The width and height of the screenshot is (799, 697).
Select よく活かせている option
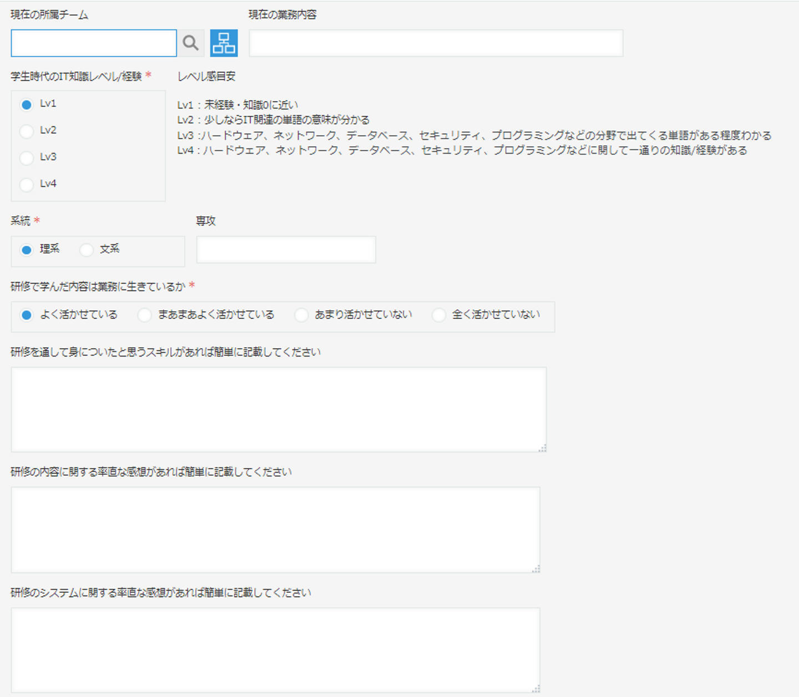(x=27, y=316)
